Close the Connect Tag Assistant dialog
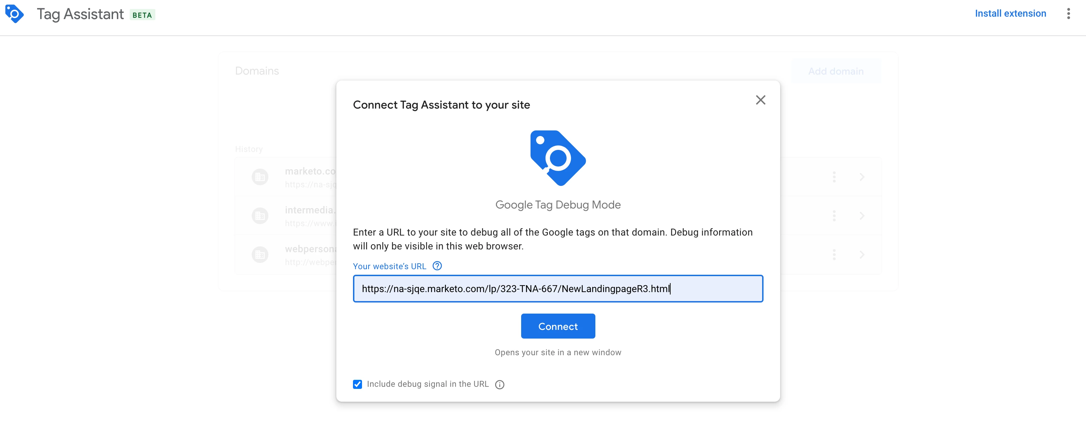This screenshot has height=435, width=1086. (x=760, y=100)
